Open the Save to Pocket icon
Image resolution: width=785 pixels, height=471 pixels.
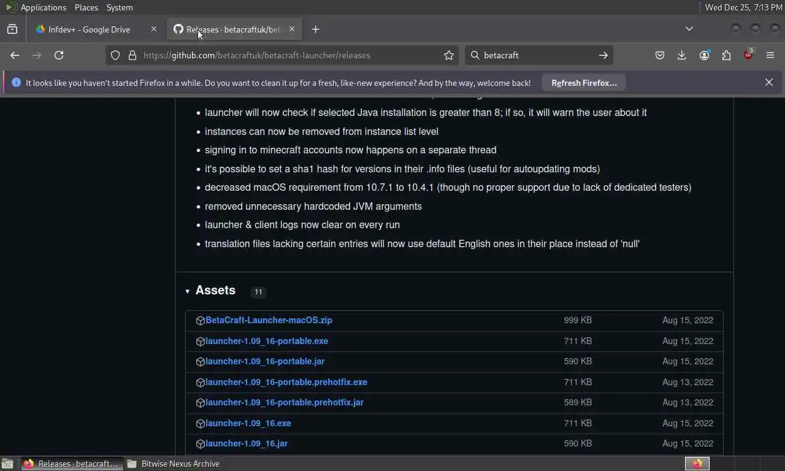click(x=660, y=55)
